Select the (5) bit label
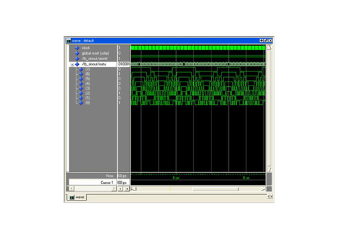Image resolution: width=340 pixels, height=242 pixels. pyautogui.click(x=88, y=79)
